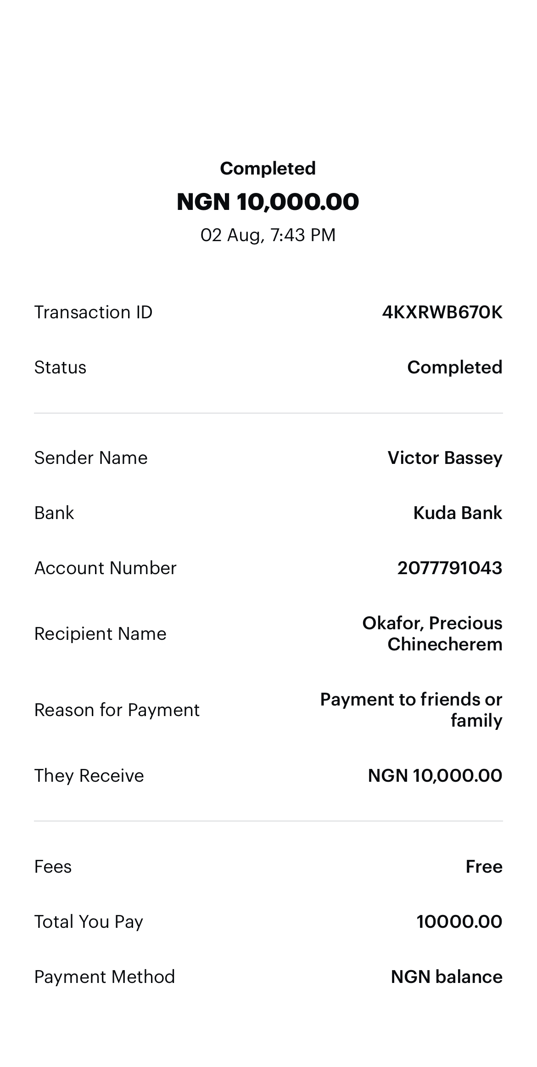Click sender name Victor Bassey

click(x=445, y=458)
